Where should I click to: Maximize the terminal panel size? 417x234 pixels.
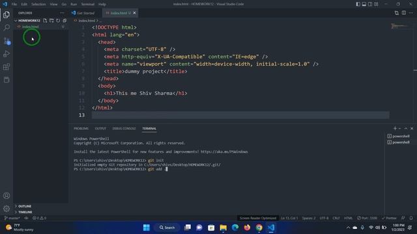(x=406, y=129)
